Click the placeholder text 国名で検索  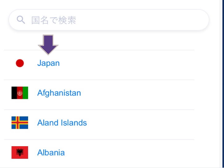coord(54,20)
